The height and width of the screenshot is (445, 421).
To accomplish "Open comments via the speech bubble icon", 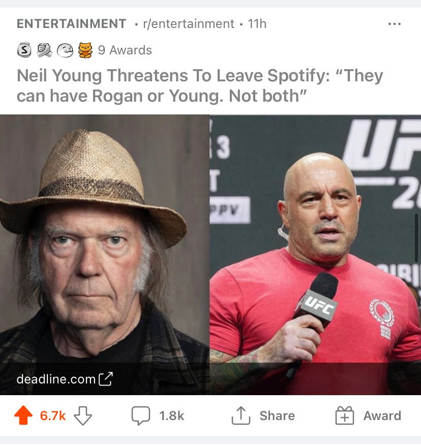I will 141,416.
